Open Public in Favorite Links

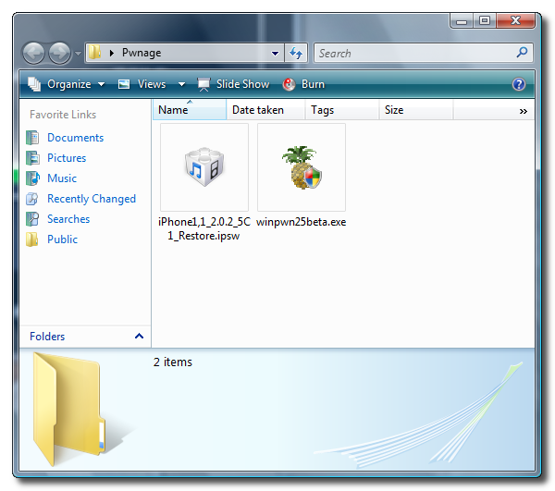[x=62, y=239]
